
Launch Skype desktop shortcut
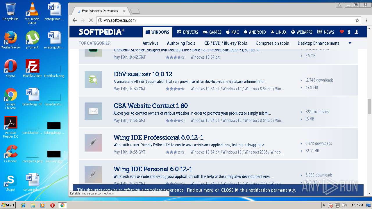pos(10,182)
